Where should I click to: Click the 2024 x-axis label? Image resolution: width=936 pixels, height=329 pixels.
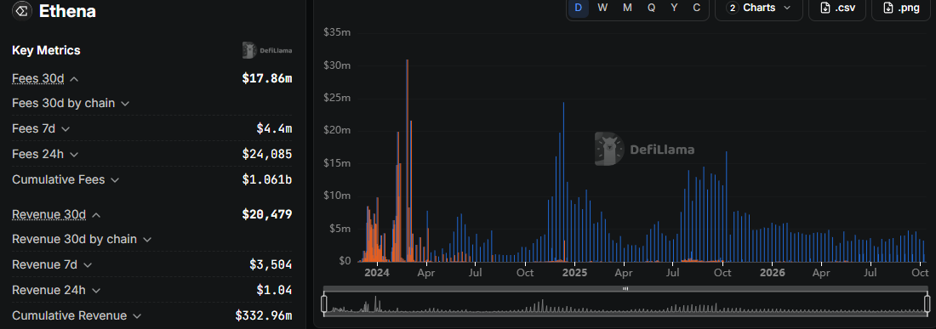click(377, 273)
